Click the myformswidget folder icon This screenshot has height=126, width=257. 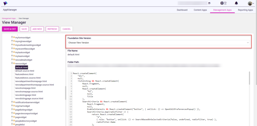[x=14, y=38]
